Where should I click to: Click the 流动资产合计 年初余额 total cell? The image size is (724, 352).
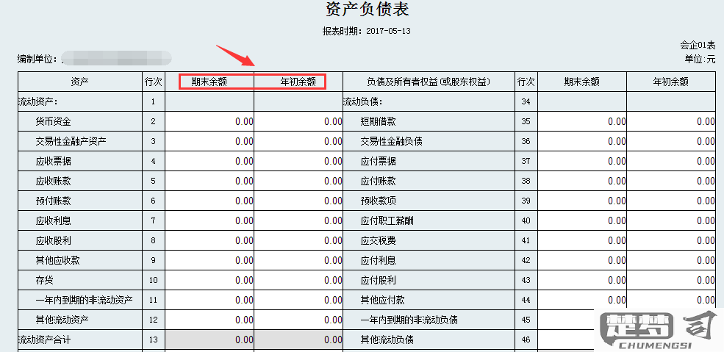tap(298, 340)
